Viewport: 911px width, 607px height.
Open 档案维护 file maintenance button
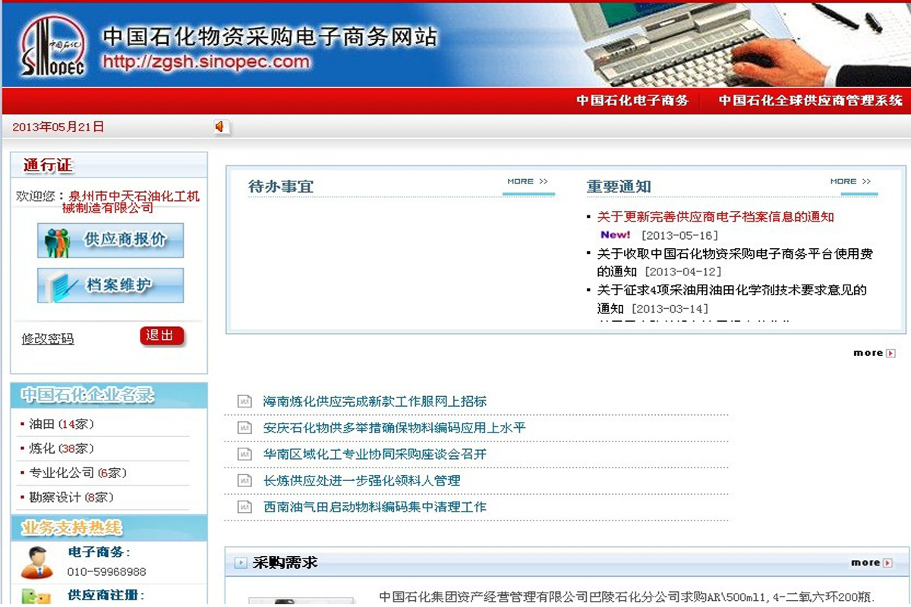[x=111, y=286]
